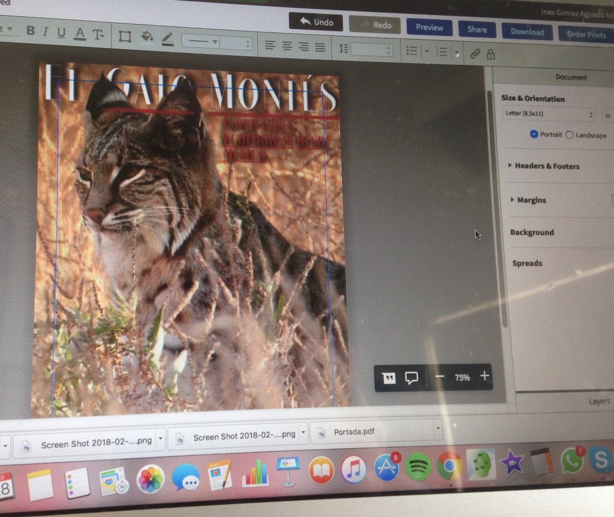
Task: Click the Download button
Action: [527, 32]
